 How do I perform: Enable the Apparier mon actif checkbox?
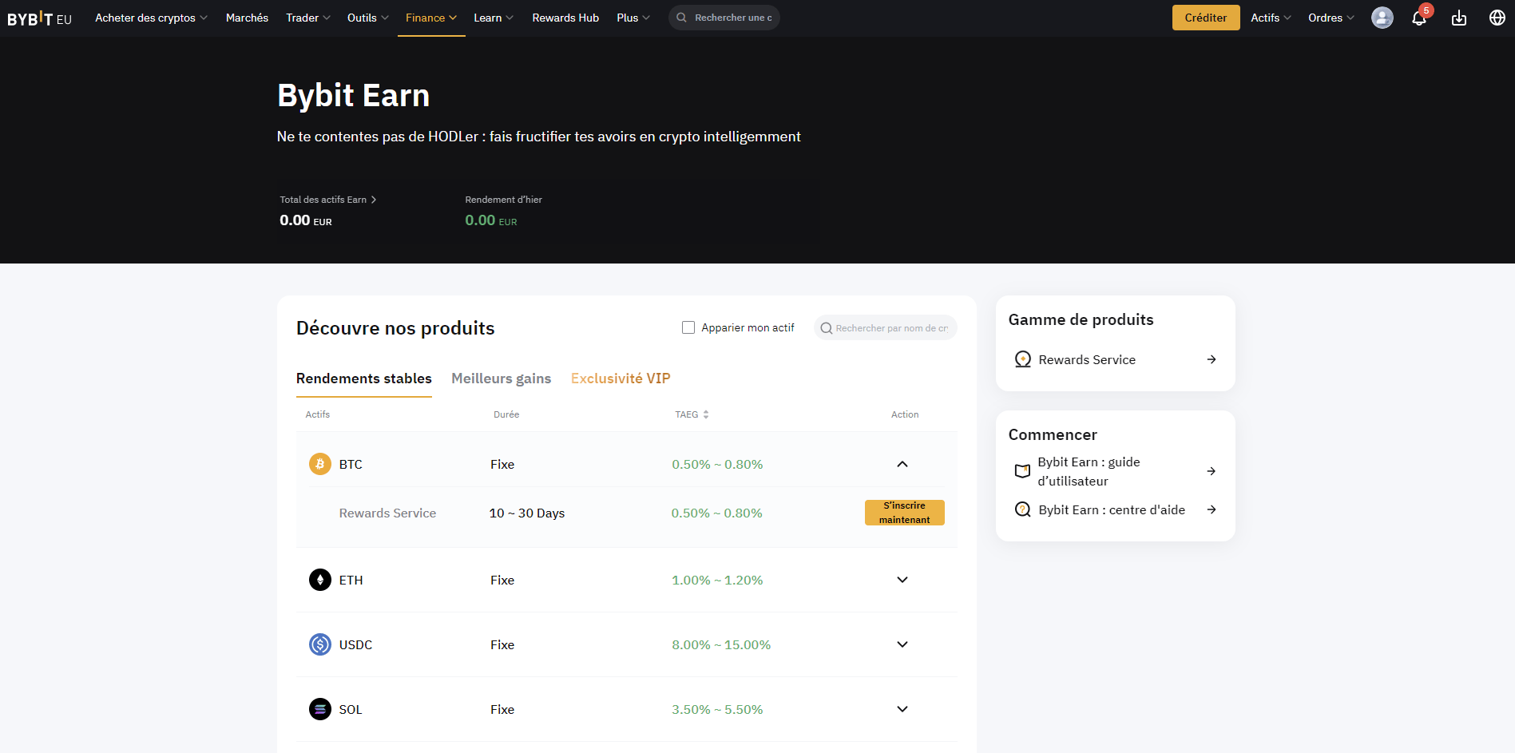click(x=688, y=327)
